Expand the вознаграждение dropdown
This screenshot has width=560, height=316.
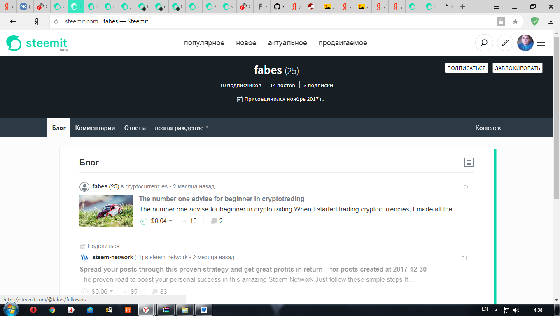coord(182,128)
